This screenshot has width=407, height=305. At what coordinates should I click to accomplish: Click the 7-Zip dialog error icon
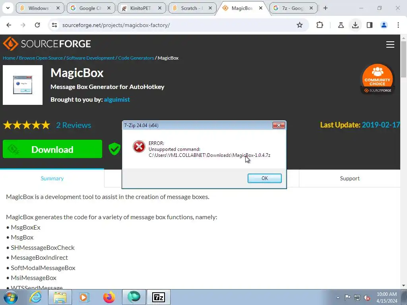tap(139, 147)
